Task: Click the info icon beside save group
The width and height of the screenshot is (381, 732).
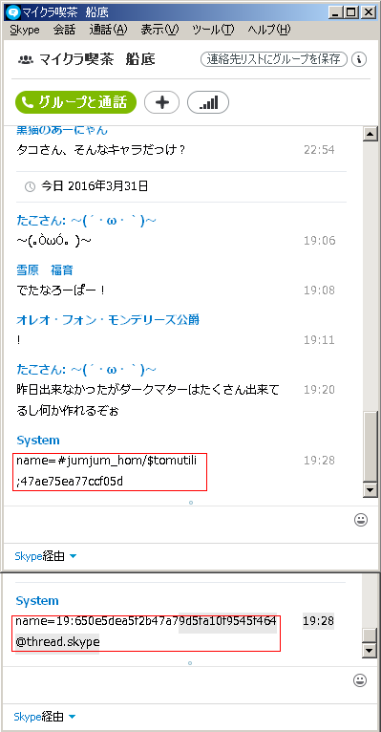Action: tap(359, 59)
